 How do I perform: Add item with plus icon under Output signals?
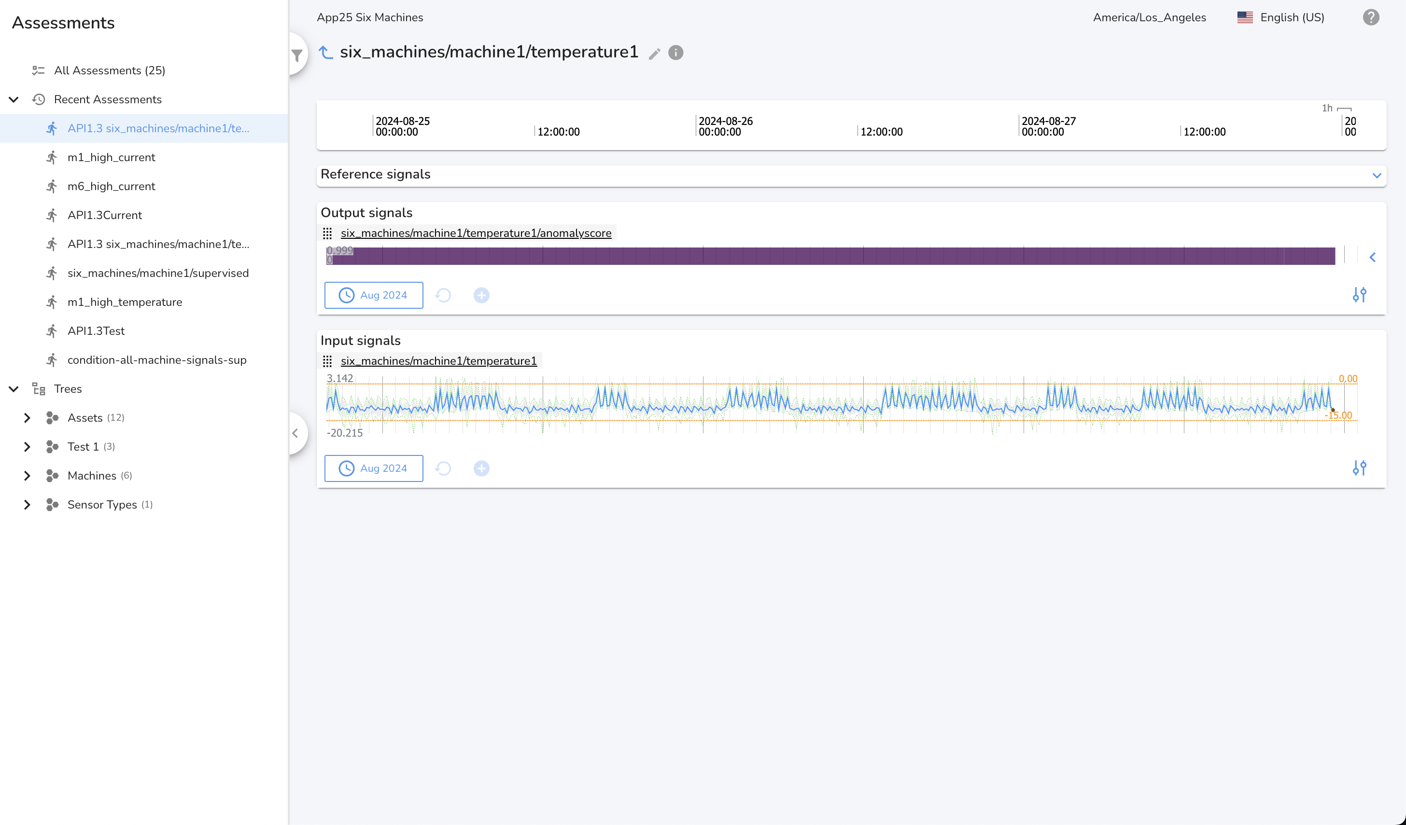pyautogui.click(x=481, y=295)
